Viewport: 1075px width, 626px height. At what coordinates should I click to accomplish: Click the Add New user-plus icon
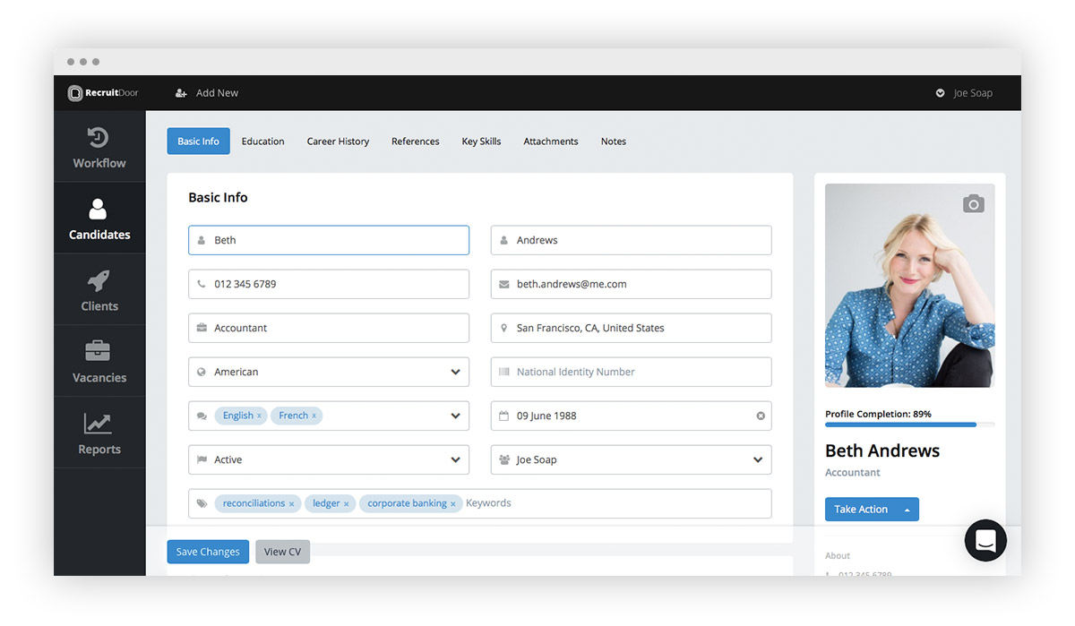[181, 93]
